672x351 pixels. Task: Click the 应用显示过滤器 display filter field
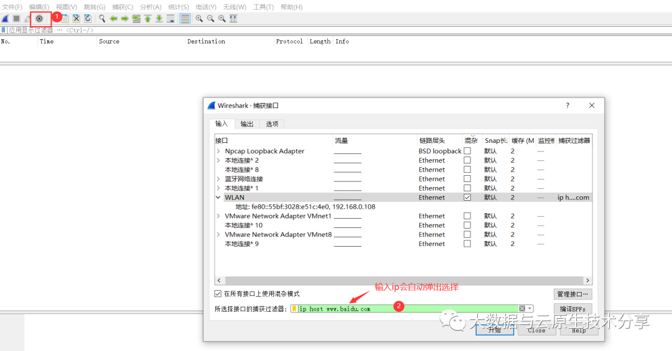(338, 30)
